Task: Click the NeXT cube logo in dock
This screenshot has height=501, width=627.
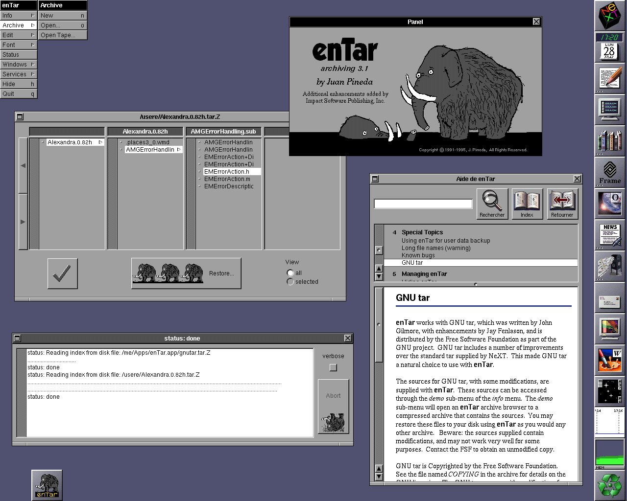Action: coord(610,16)
